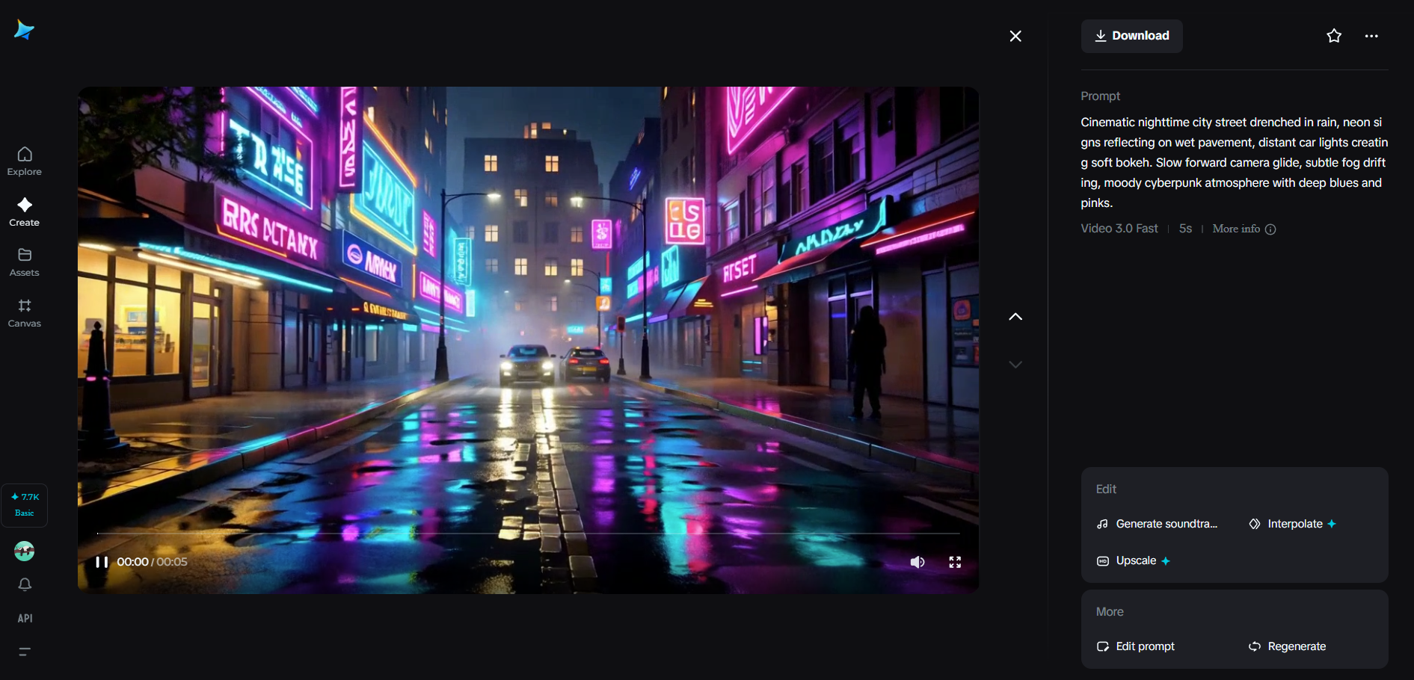Collapse the left sidebar
Viewport: 1414px width, 680px height.
24,652
